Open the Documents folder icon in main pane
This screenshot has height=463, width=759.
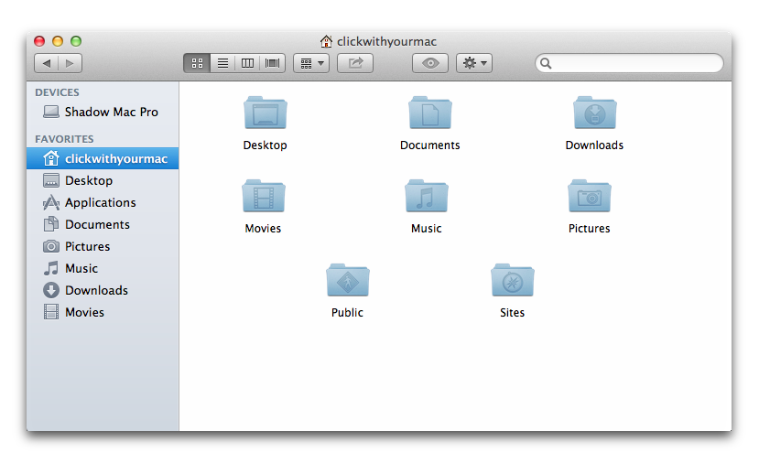tap(429, 113)
